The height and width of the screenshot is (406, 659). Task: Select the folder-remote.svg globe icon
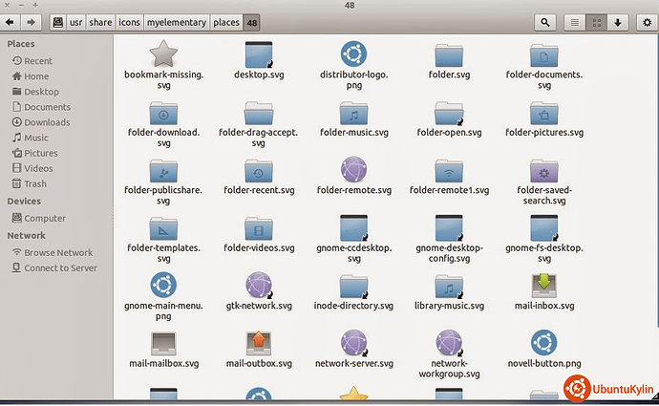coord(354,170)
